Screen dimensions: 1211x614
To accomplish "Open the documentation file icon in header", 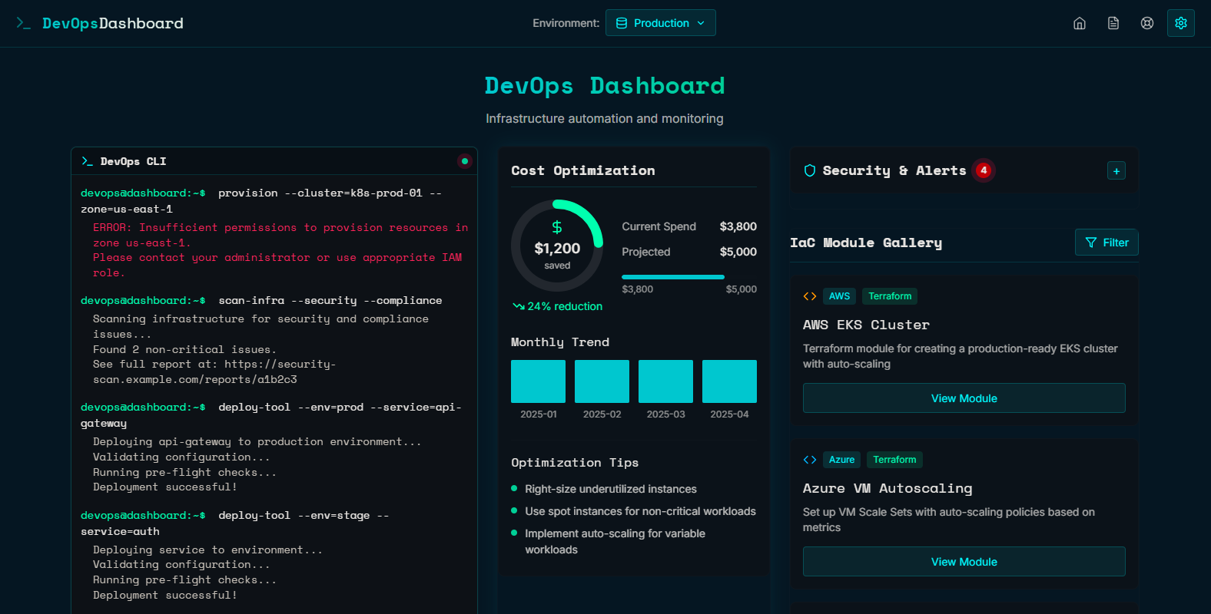I will [x=1113, y=23].
